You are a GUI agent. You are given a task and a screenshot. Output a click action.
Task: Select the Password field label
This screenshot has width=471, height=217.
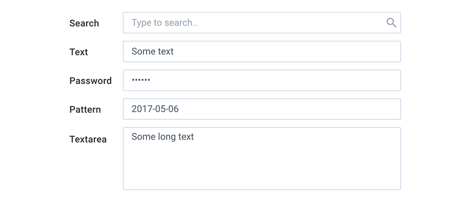coord(91,81)
